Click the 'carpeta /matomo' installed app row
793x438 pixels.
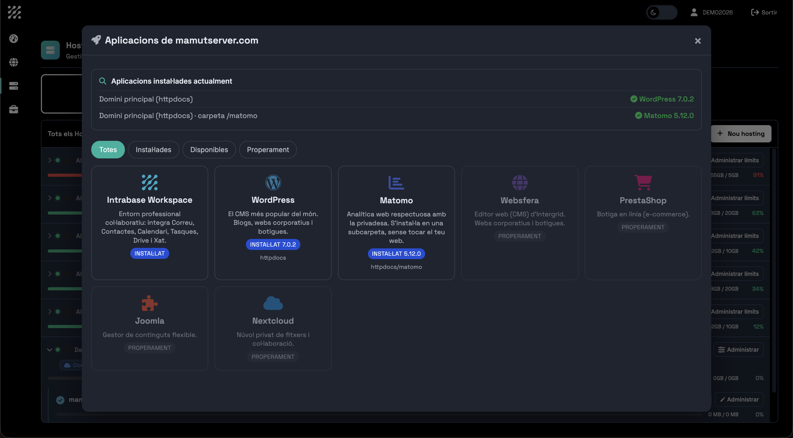pyautogui.click(x=396, y=115)
